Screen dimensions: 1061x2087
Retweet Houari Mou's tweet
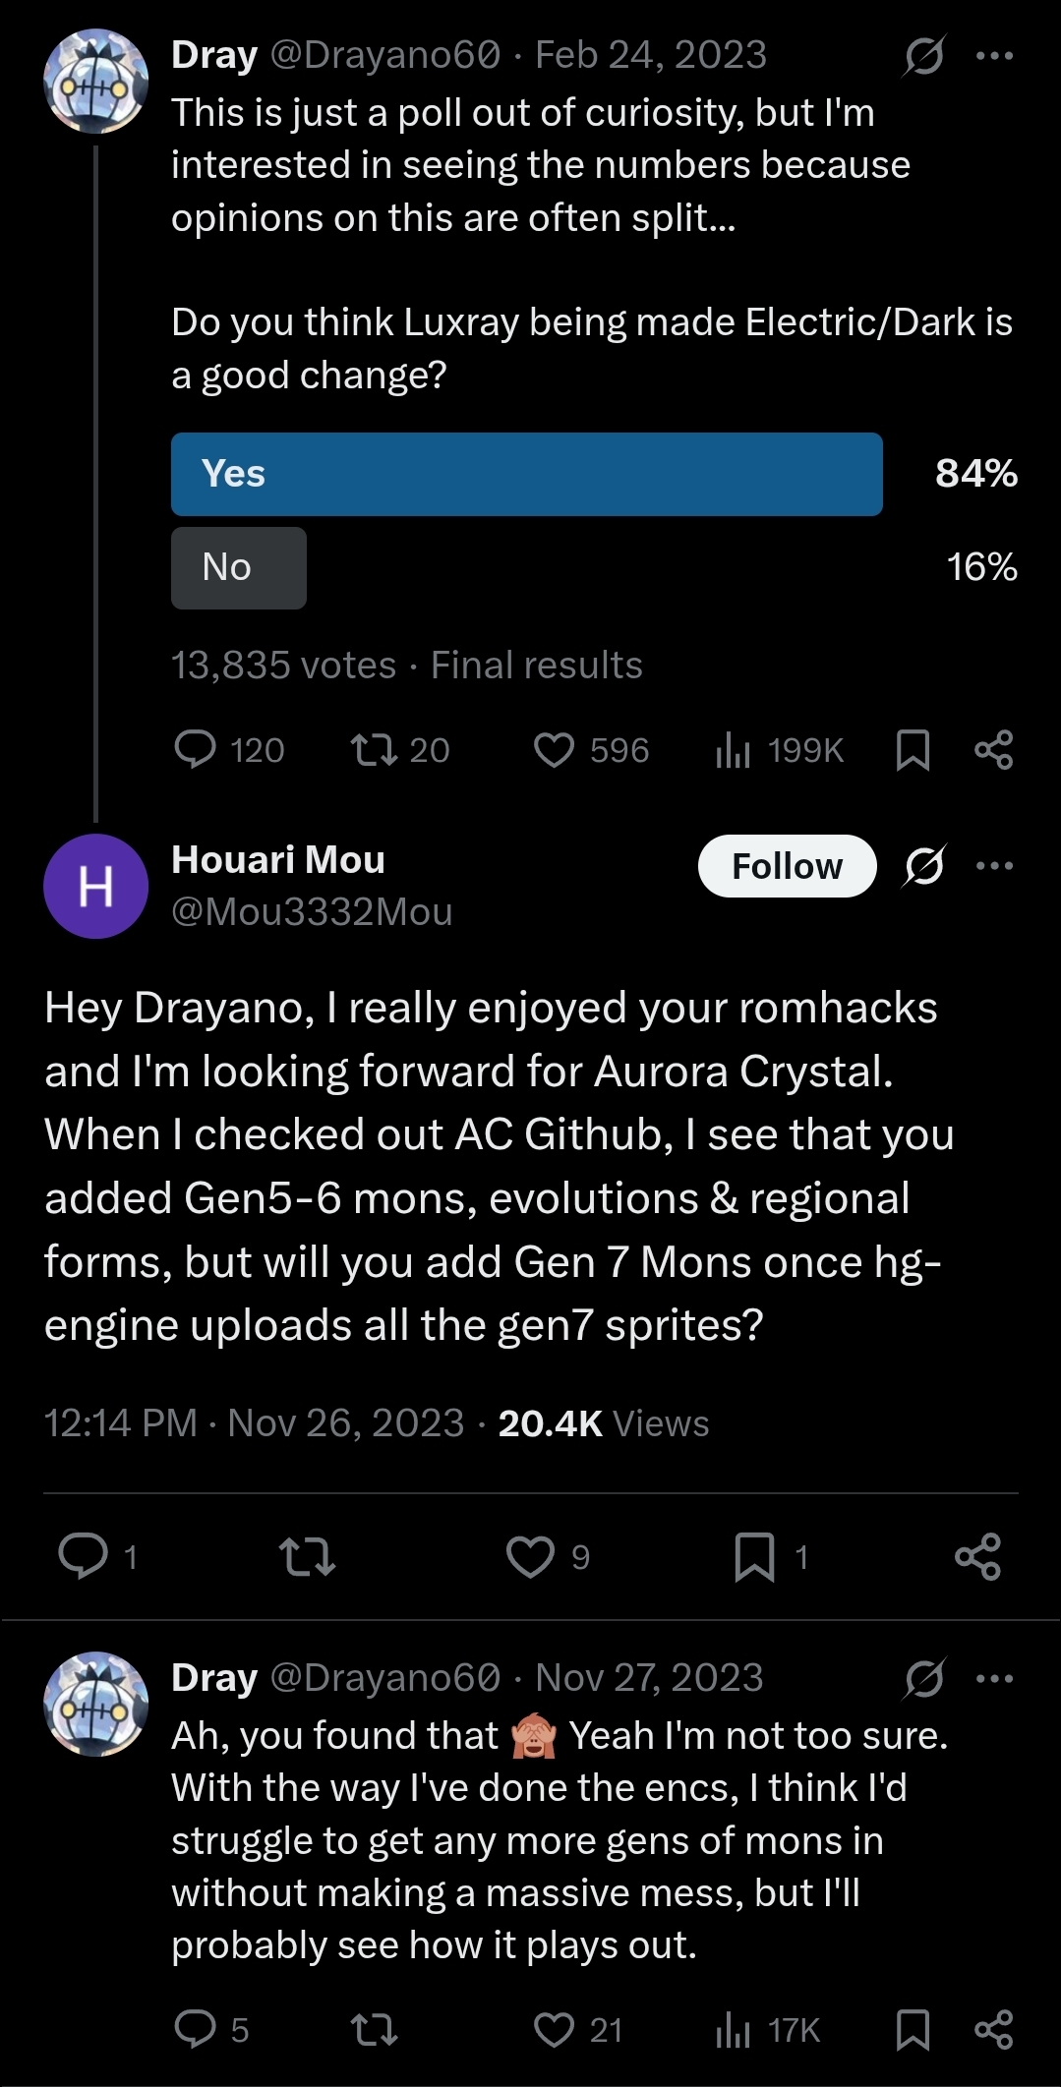click(x=307, y=1556)
